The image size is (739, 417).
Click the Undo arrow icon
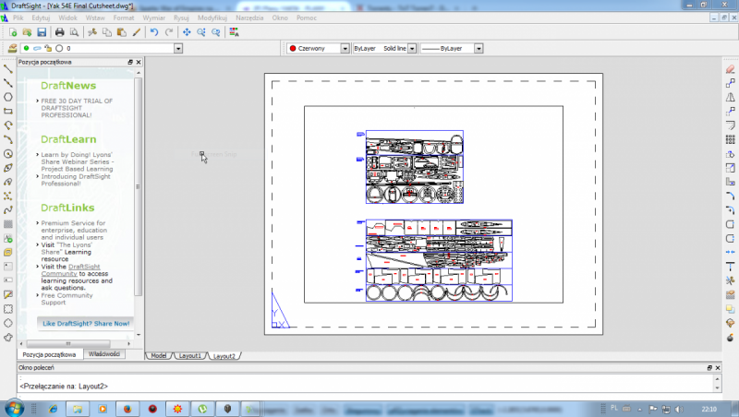coord(154,32)
